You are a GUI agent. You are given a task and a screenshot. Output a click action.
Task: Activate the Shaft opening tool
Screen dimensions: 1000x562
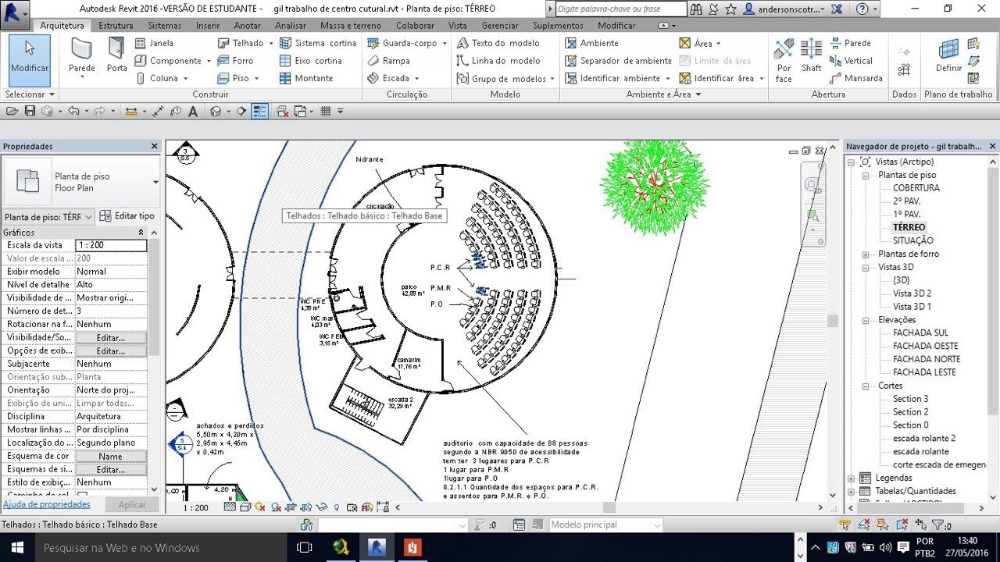[x=811, y=56]
